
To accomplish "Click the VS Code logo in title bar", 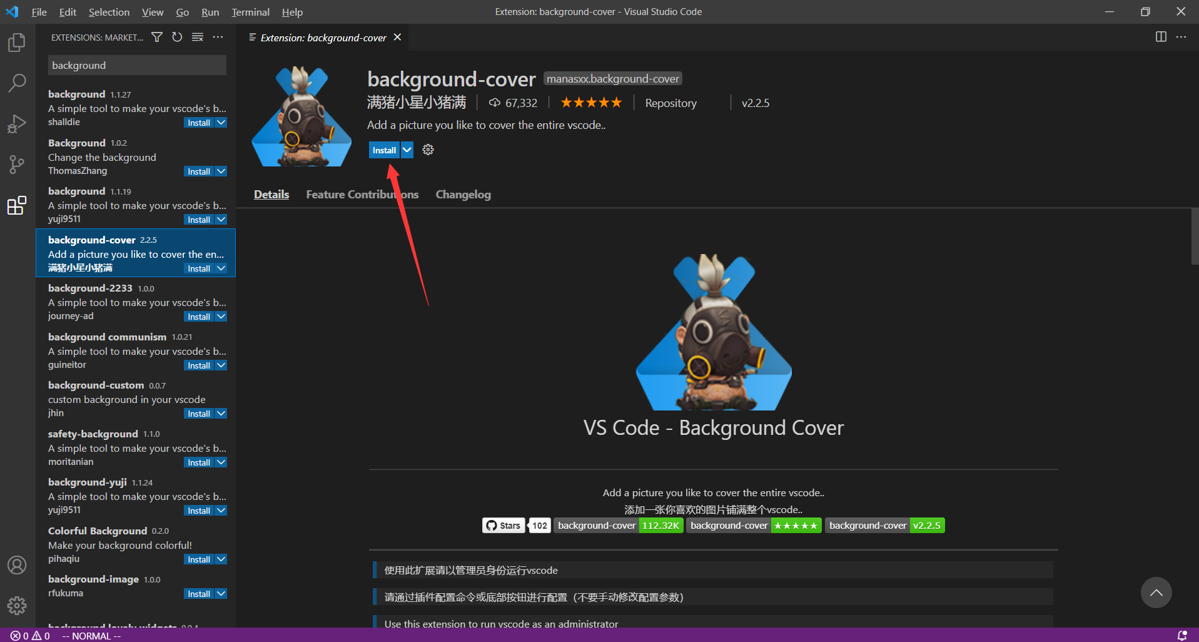I will pos(12,12).
